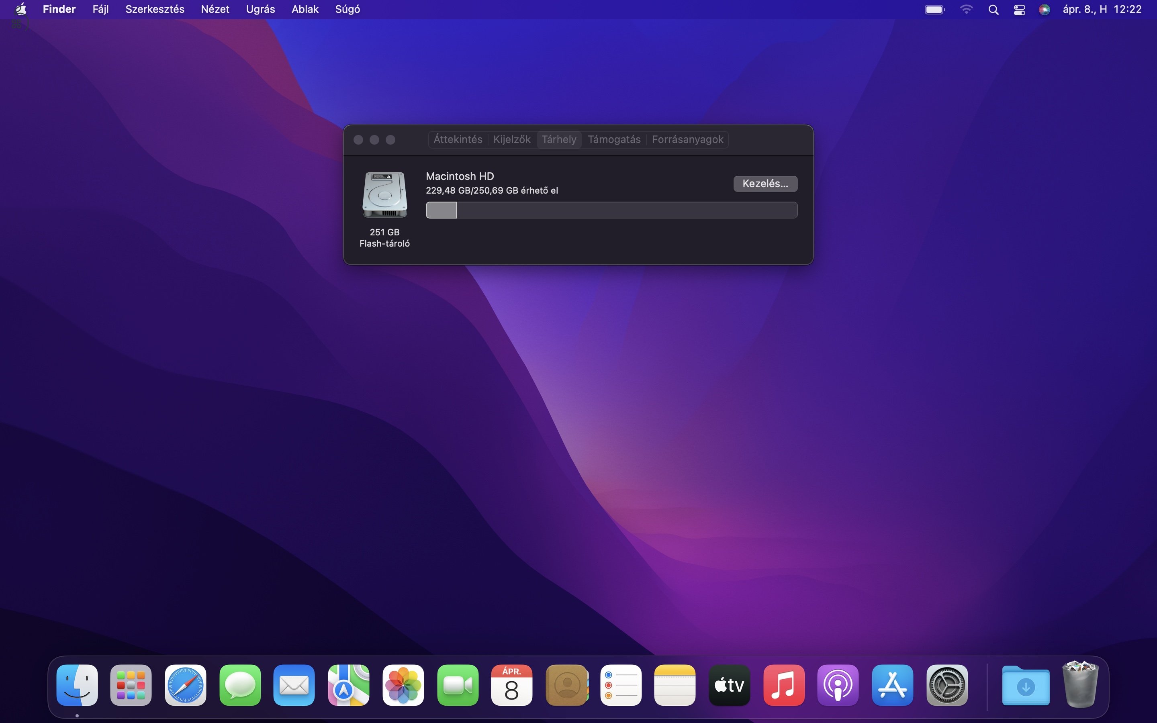Click the date and time display
Image resolution: width=1157 pixels, height=723 pixels.
pyautogui.click(x=1102, y=10)
